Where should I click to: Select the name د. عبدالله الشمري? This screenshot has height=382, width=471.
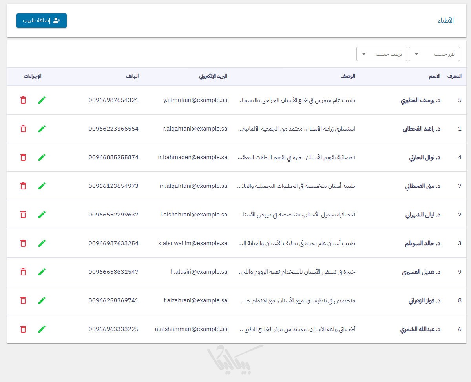[x=420, y=329]
